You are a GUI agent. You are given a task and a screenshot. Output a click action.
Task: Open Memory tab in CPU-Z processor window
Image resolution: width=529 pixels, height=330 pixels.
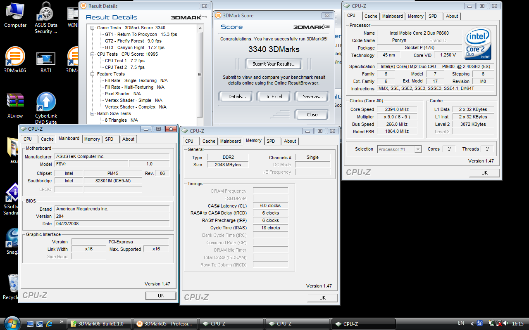(x=415, y=16)
